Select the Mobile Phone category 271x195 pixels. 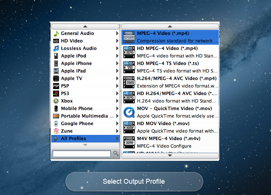tap(85, 108)
